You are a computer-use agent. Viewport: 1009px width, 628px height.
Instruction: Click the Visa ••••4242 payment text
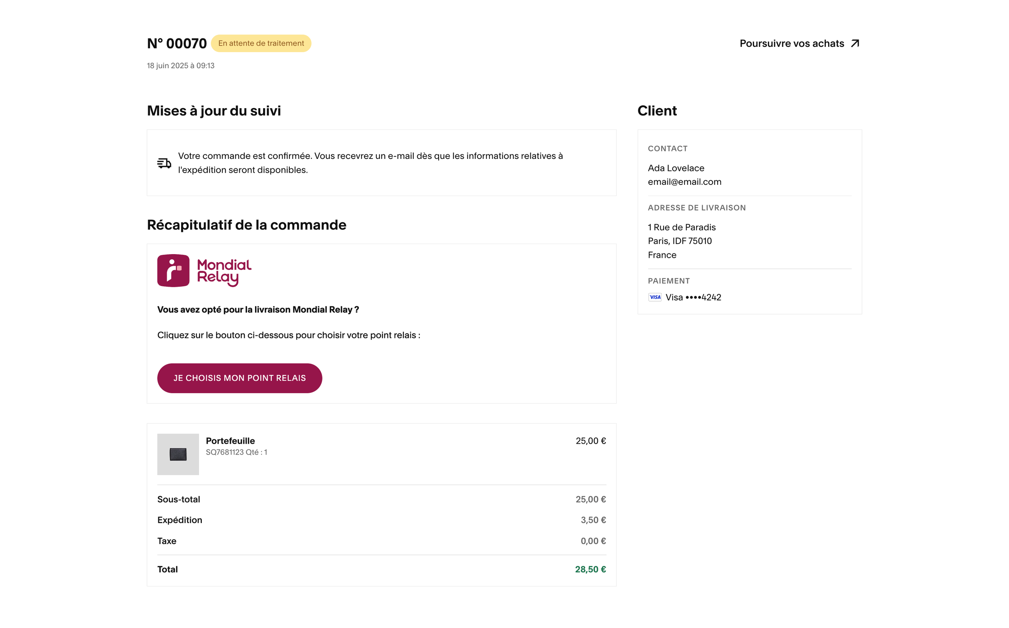(693, 297)
